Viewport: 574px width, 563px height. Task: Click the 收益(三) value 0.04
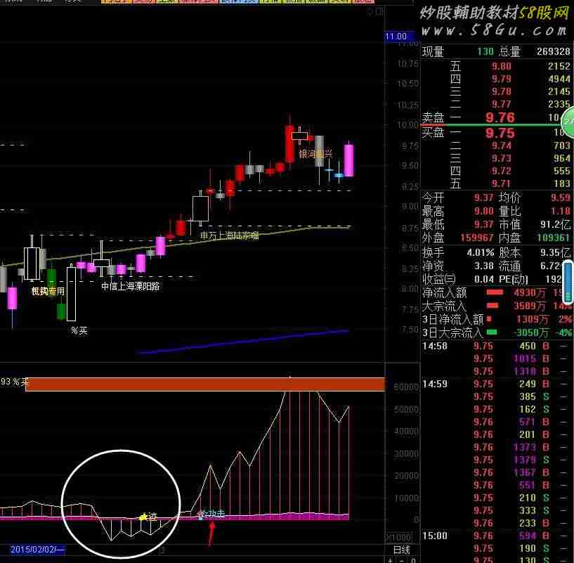pos(483,279)
